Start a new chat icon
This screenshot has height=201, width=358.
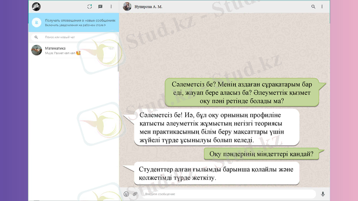[x=100, y=7]
